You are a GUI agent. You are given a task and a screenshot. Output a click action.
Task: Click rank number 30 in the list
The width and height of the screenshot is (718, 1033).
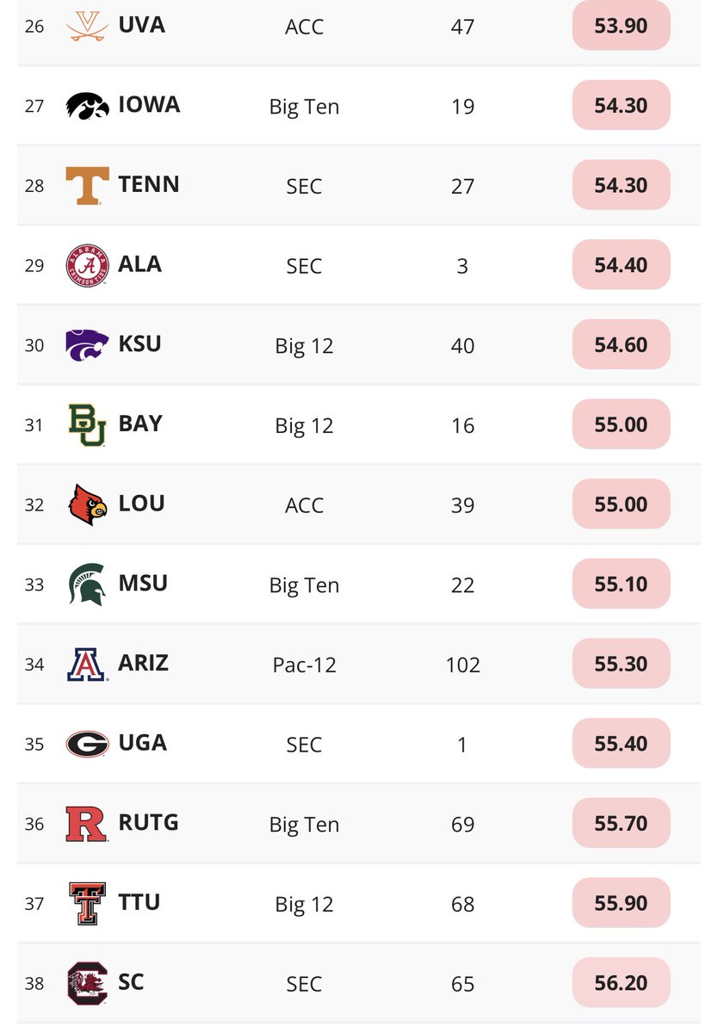[34, 345]
